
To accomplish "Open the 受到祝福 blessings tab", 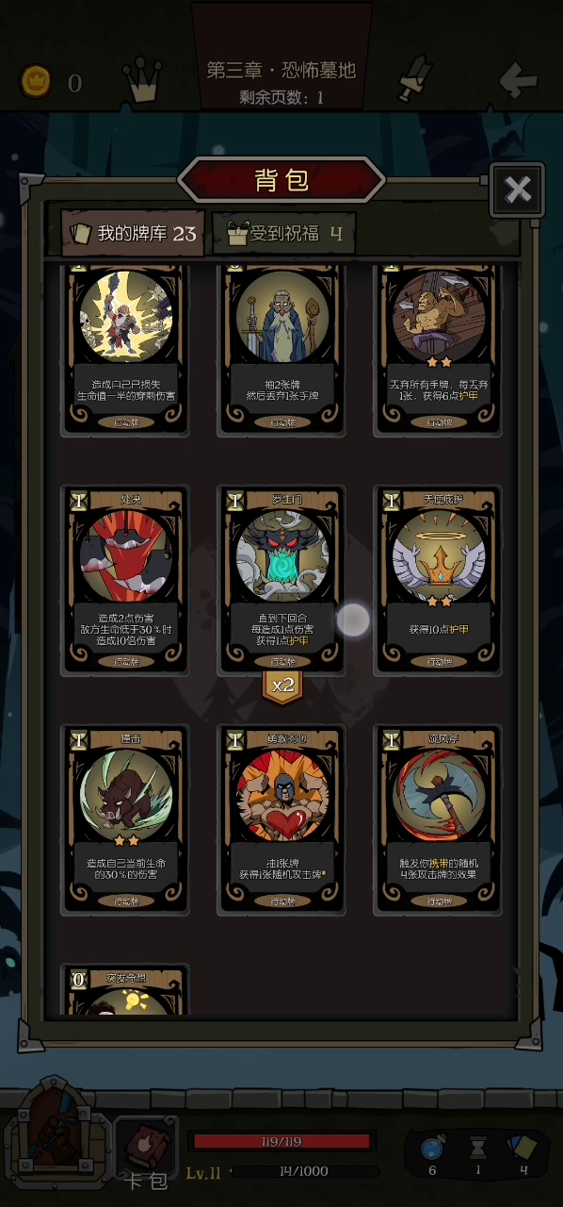I will pyautogui.click(x=283, y=233).
